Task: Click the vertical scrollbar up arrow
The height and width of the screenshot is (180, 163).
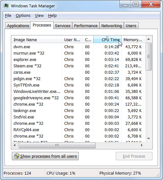Action: point(149,39)
